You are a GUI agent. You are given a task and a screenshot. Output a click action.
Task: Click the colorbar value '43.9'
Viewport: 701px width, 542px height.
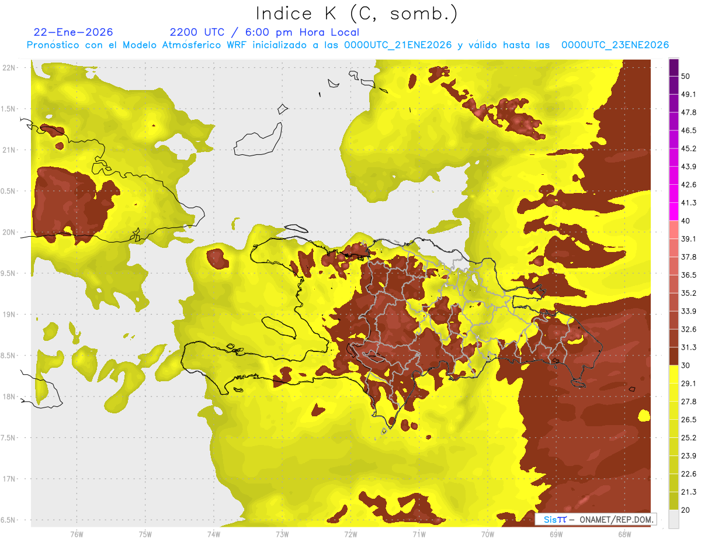[689, 167]
